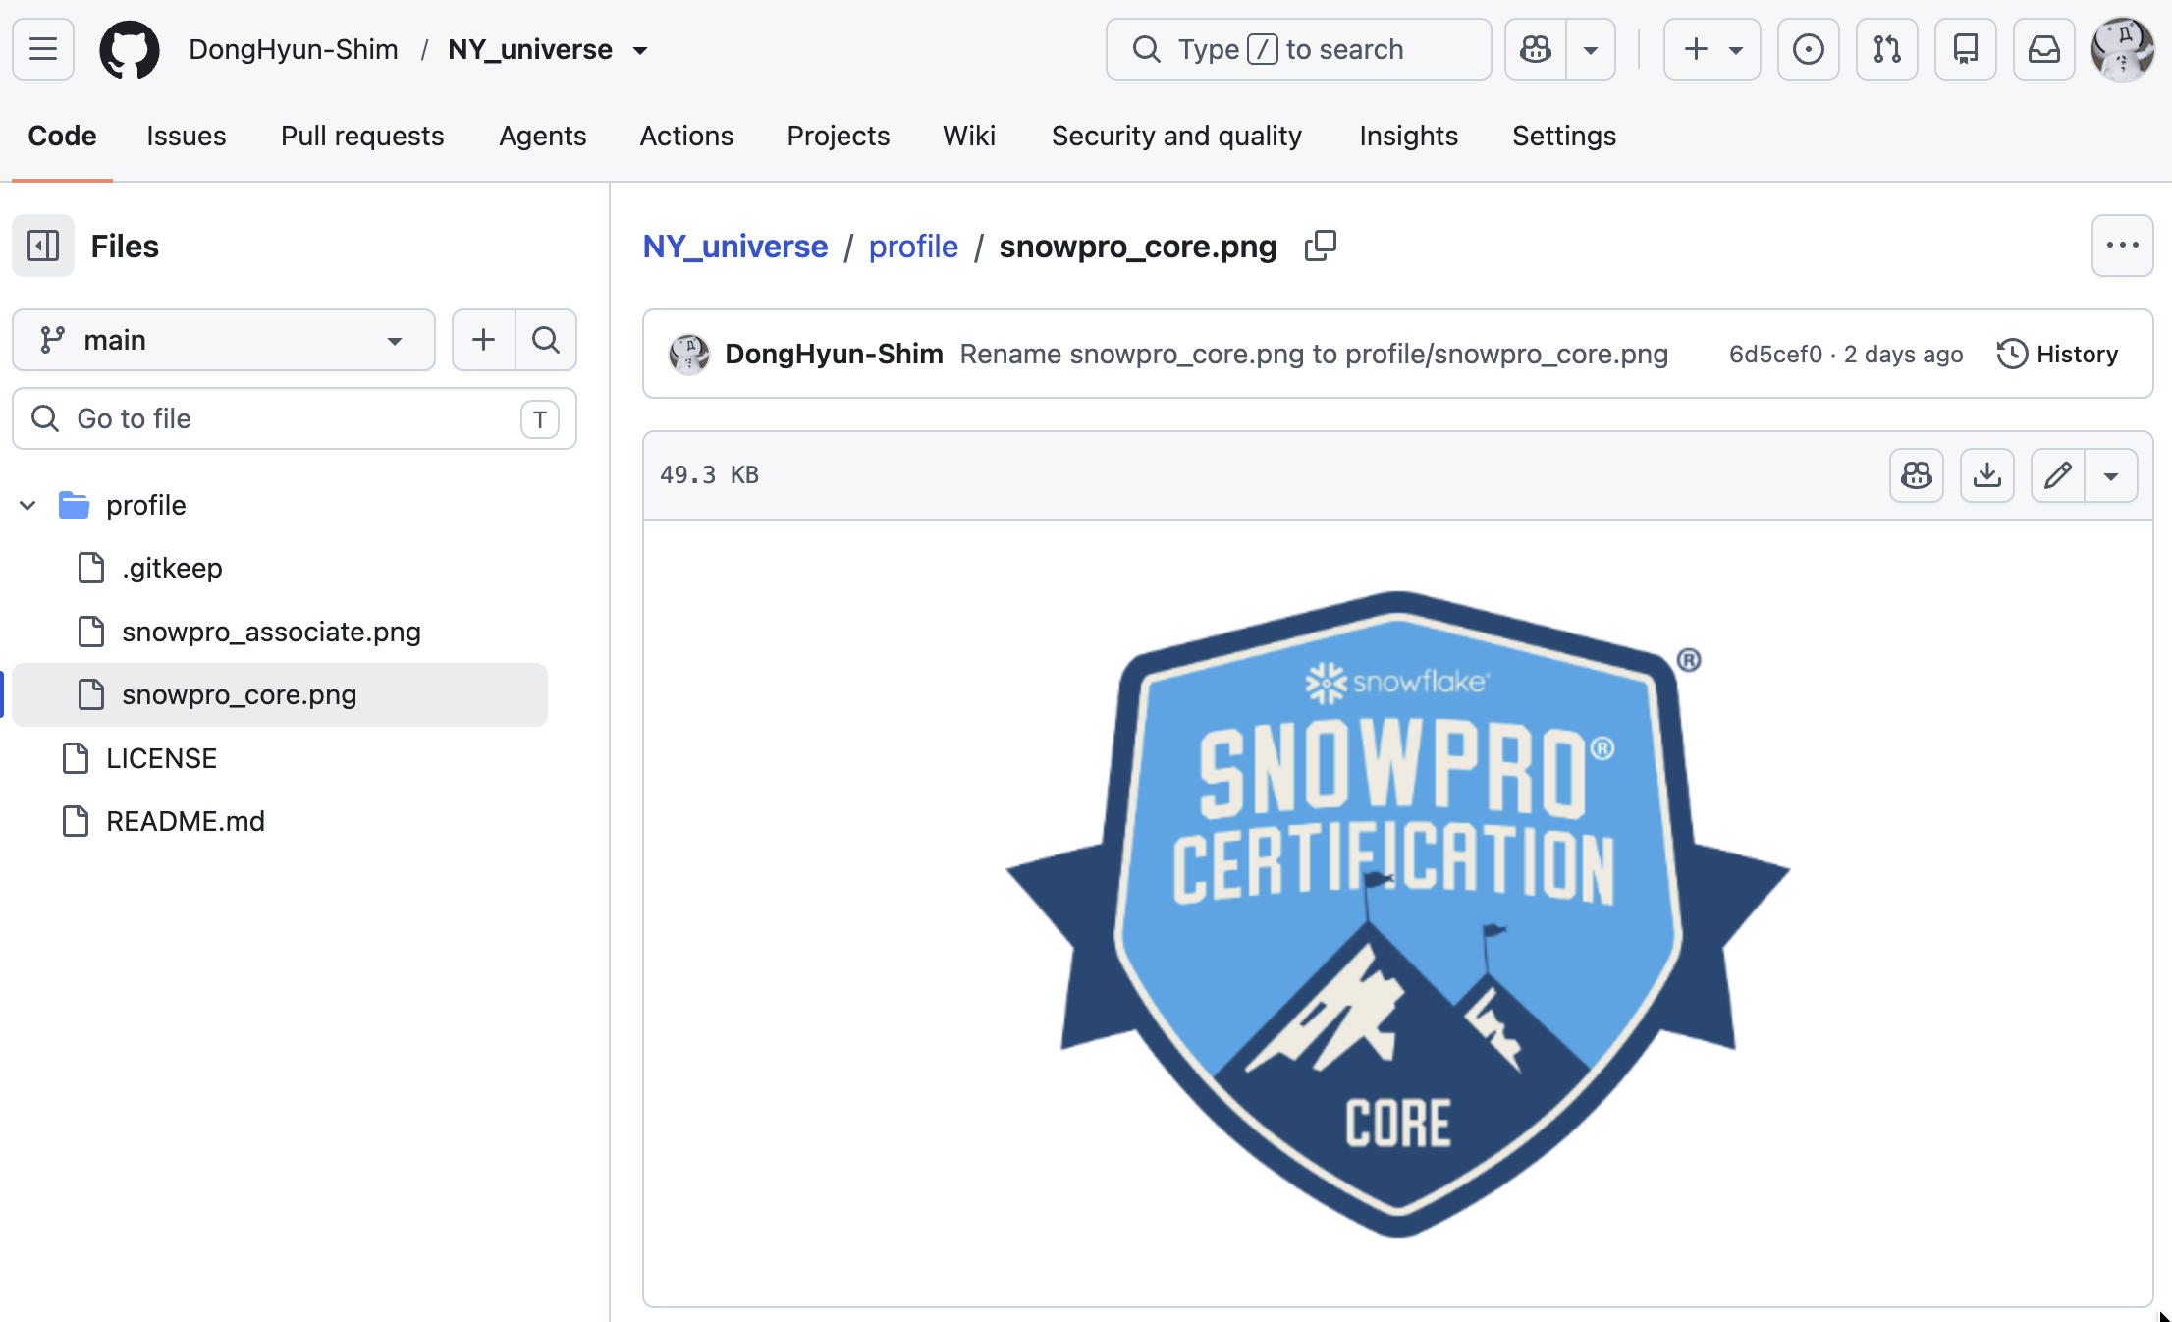Select .gitkeep in file tree

pyautogui.click(x=173, y=568)
